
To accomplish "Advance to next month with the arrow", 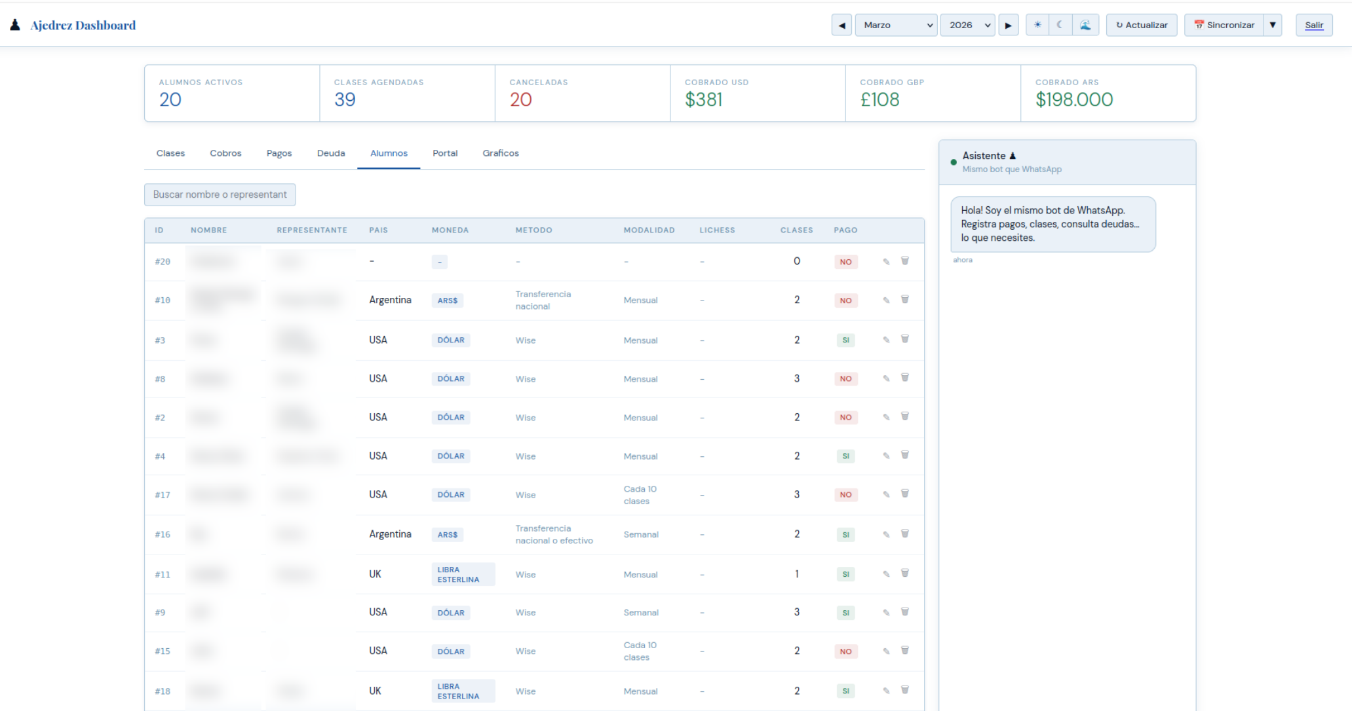I will pos(1009,25).
